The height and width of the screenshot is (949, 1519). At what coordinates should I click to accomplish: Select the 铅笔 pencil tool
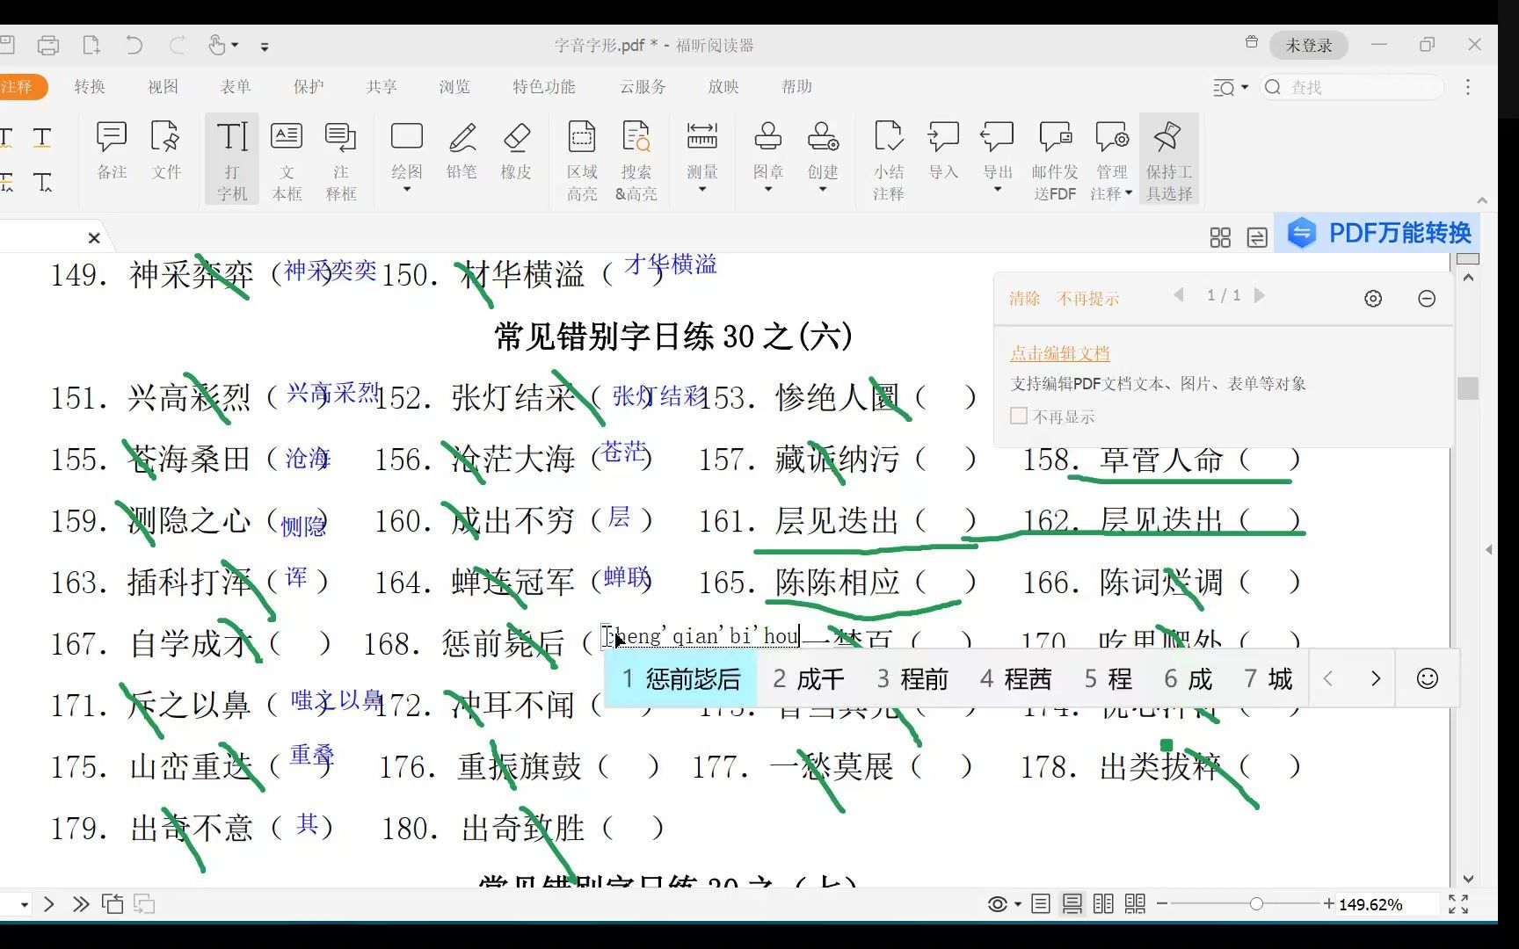tap(462, 150)
